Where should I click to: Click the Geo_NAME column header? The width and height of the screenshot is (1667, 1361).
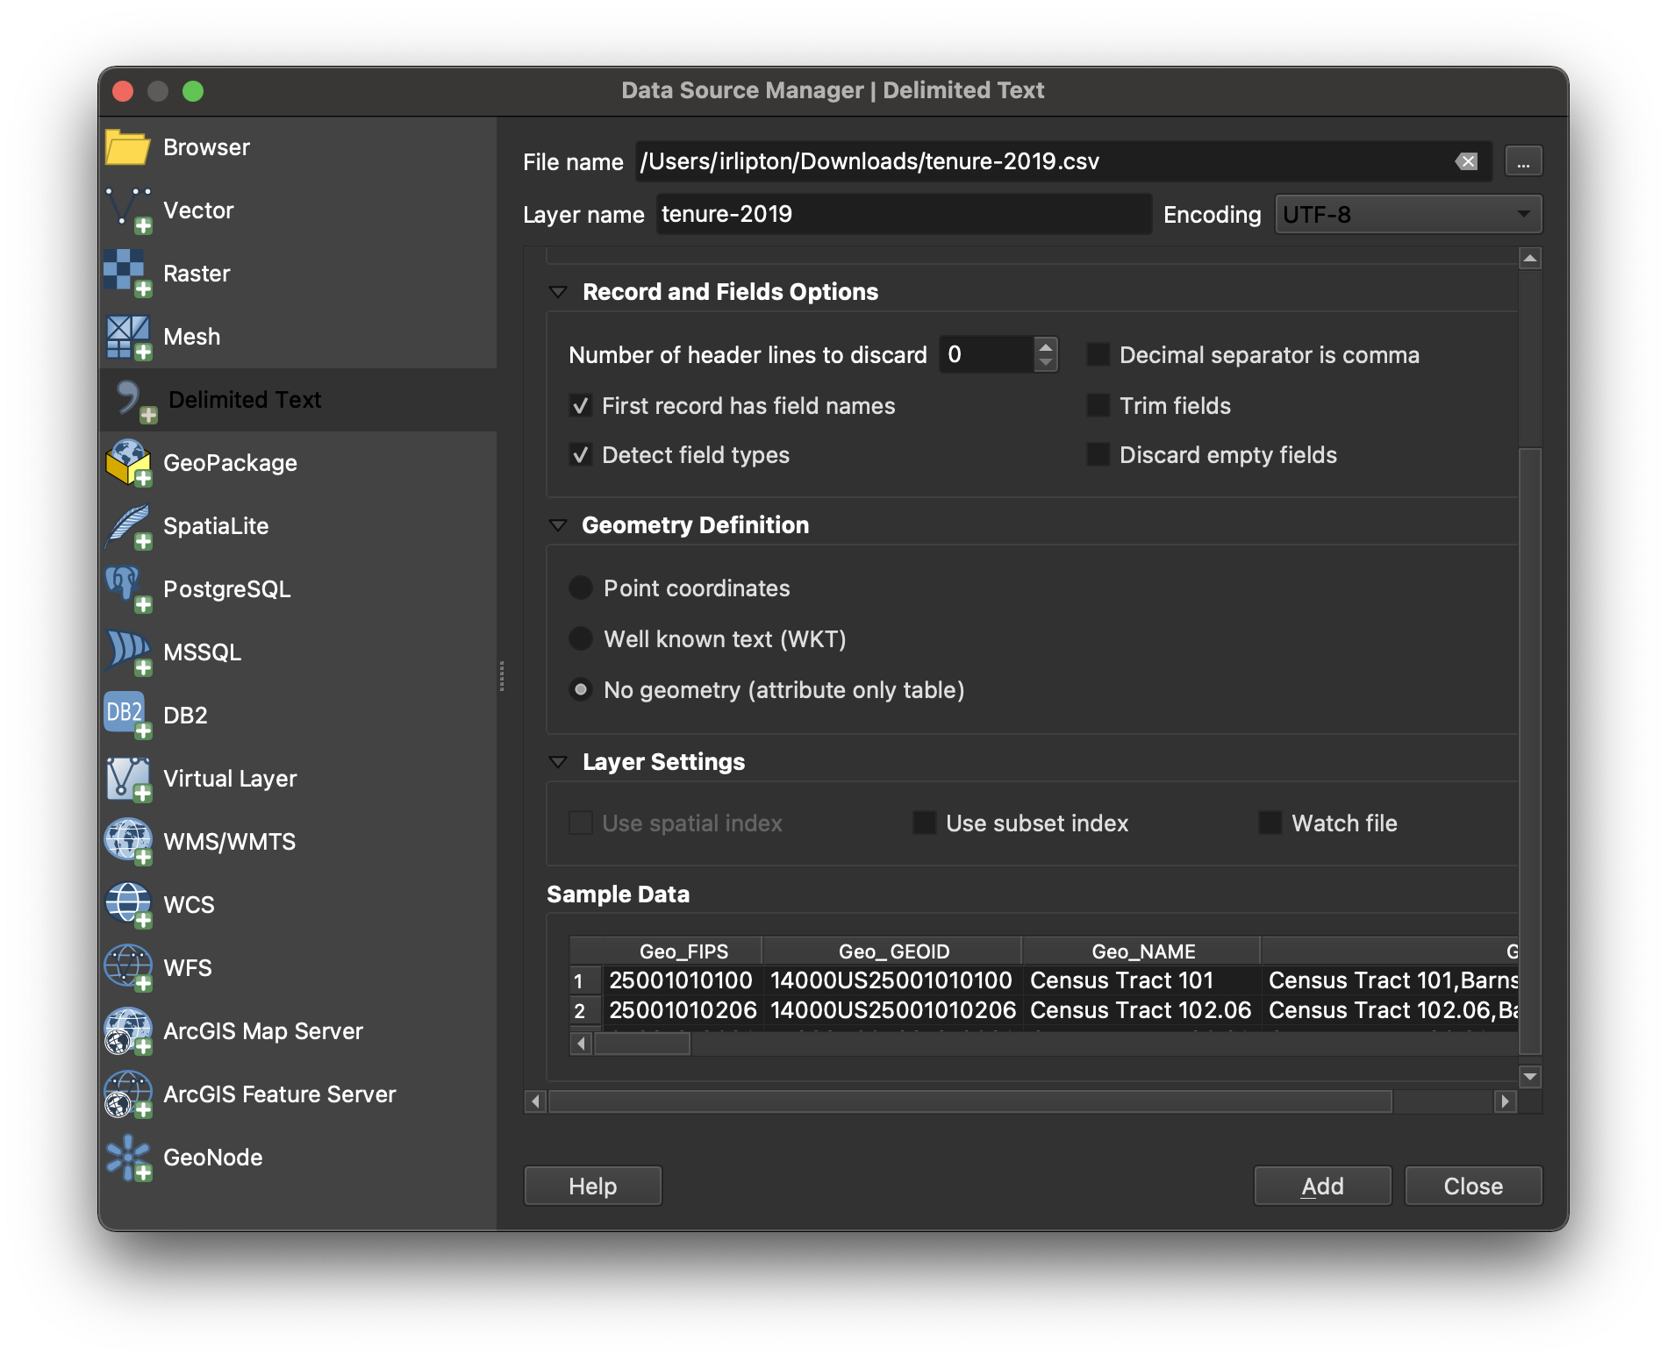[1143, 951]
